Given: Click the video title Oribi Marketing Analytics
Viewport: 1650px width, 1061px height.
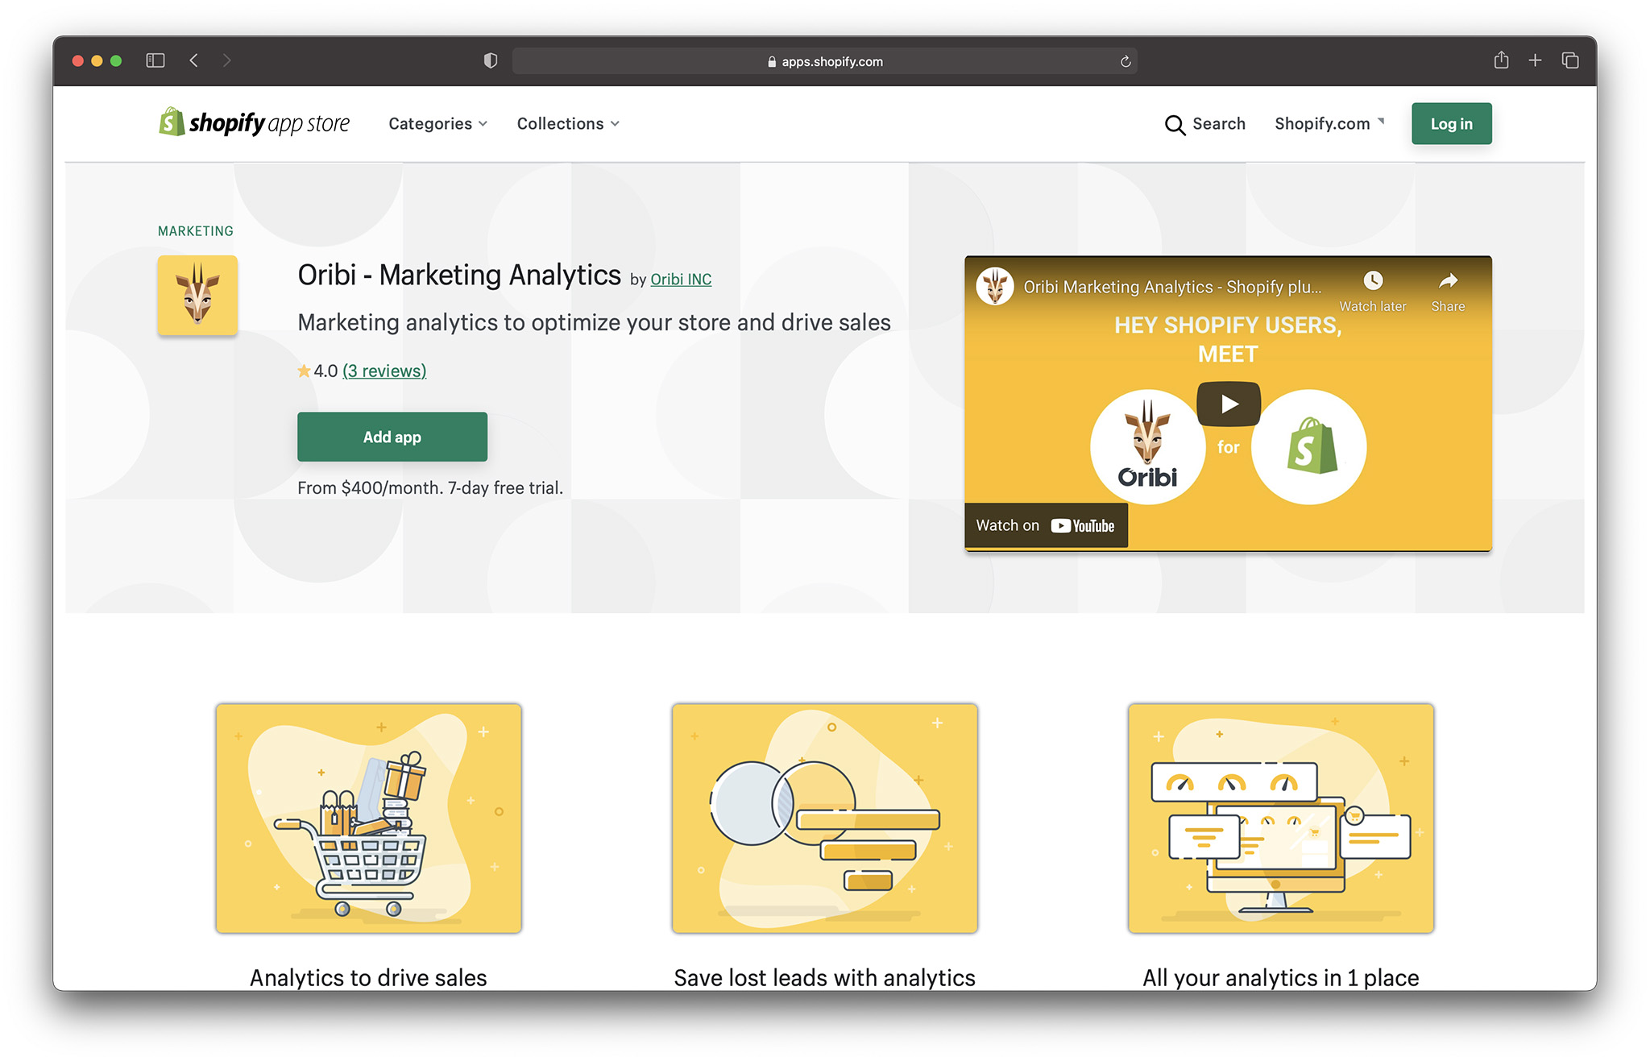Looking at the screenshot, I should point(1172,287).
